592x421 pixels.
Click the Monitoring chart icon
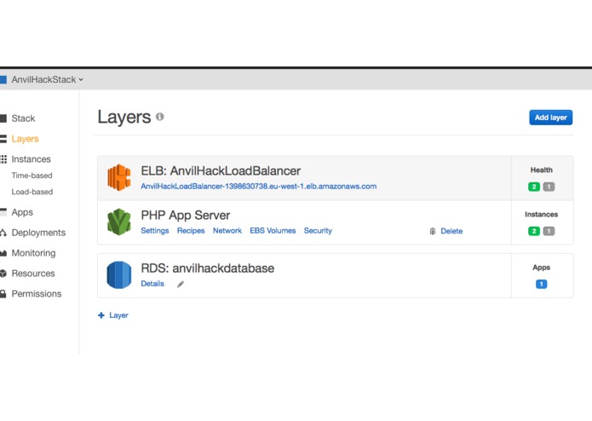[3, 253]
